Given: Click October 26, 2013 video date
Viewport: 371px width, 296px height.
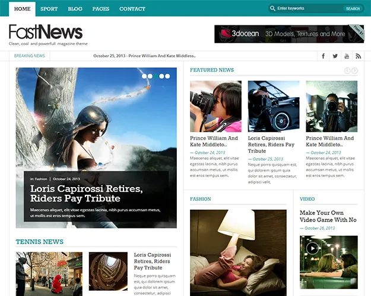Looking at the screenshot, I should [x=320, y=228].
